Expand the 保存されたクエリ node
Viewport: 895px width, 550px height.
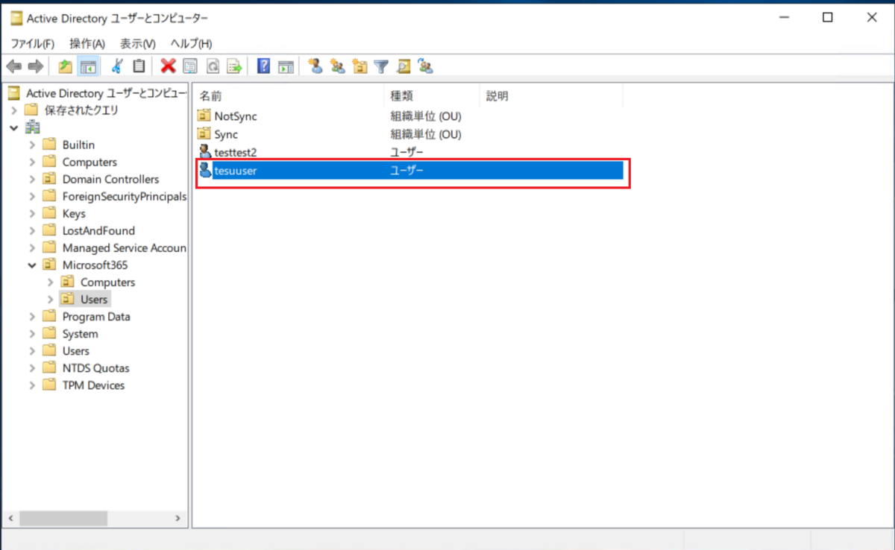14,110
